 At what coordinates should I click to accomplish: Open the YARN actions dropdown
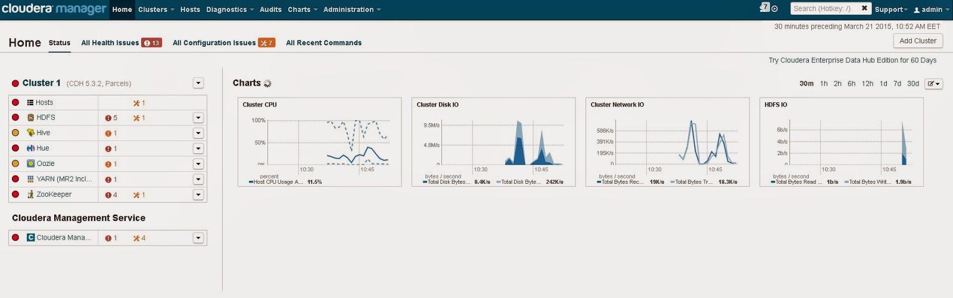click(x=198, y=180)
